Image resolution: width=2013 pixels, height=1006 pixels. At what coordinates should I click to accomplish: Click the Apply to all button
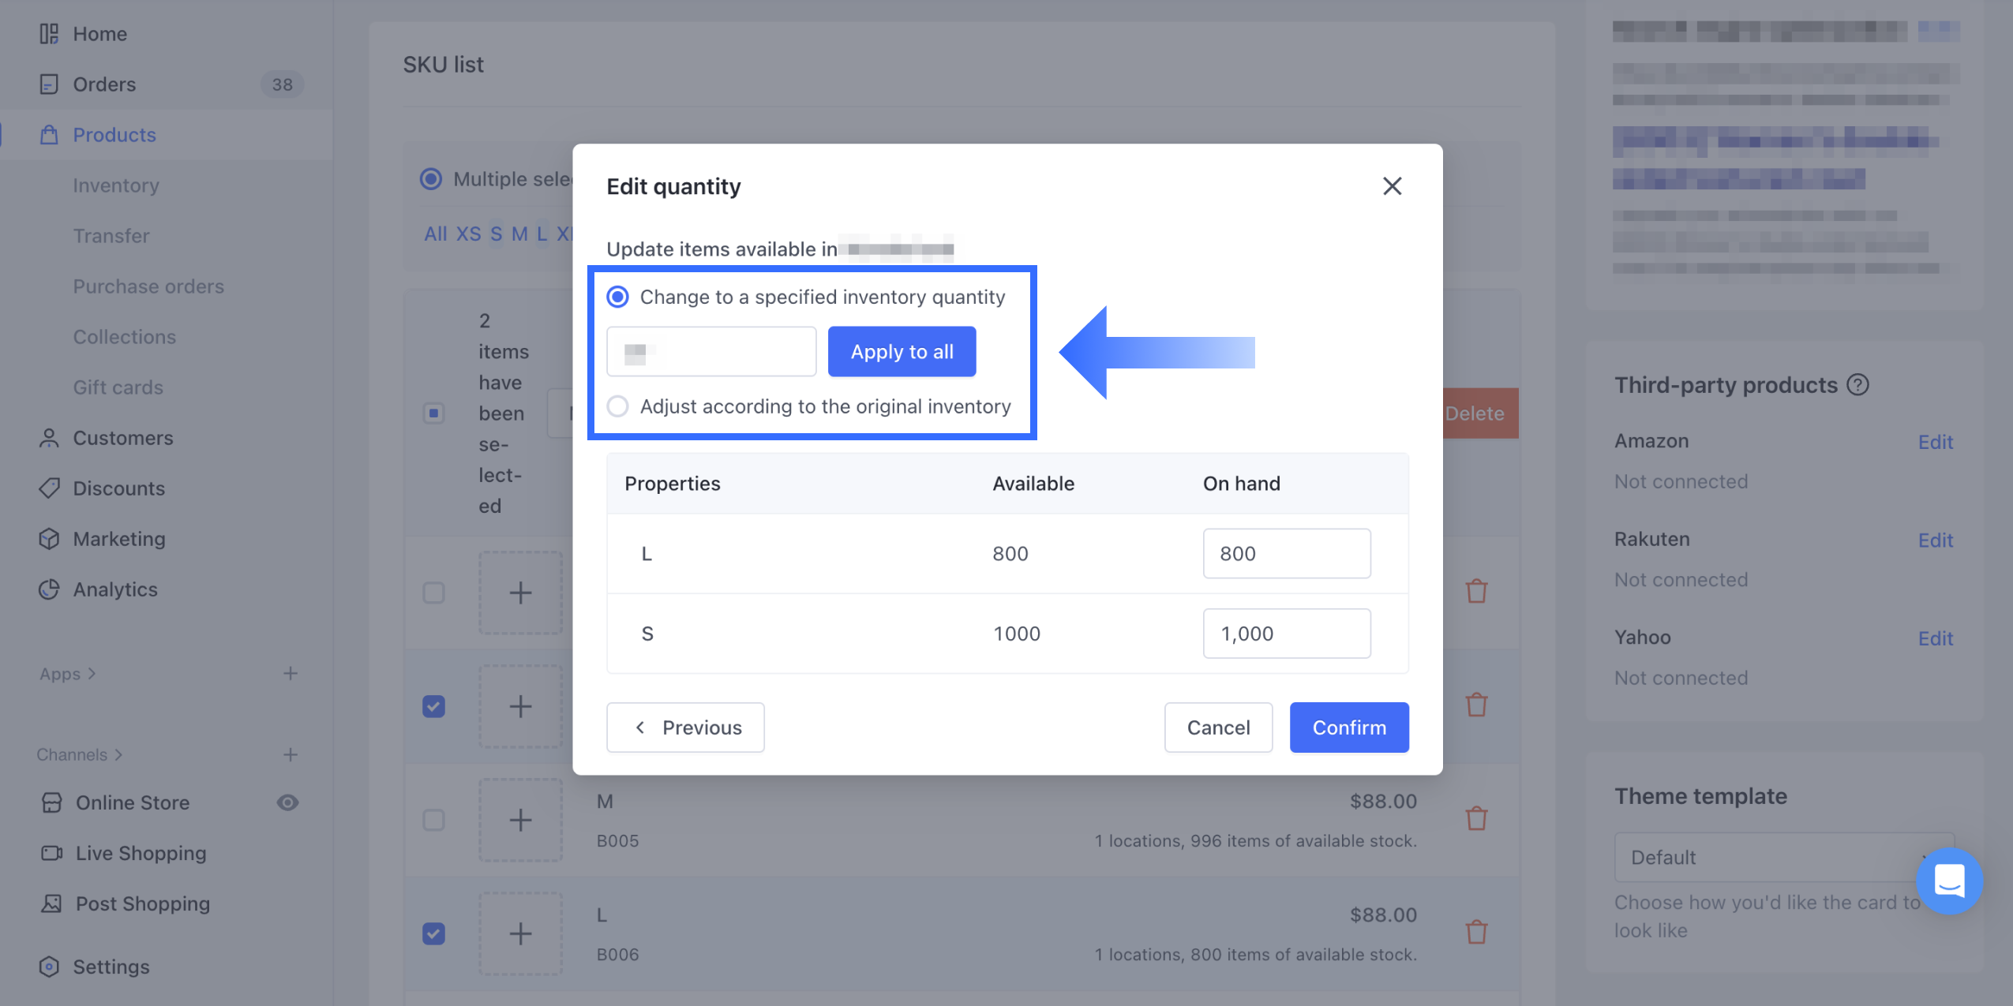902,352
